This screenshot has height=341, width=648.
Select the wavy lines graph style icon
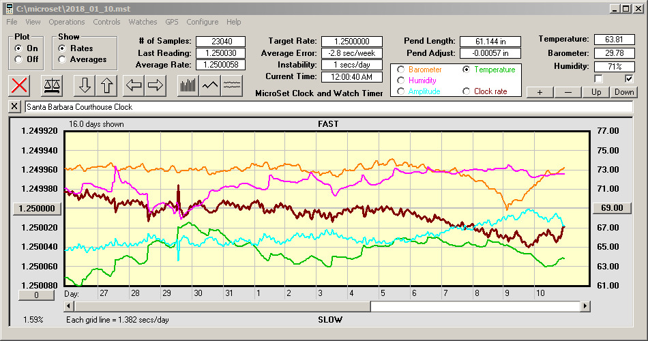233,86
